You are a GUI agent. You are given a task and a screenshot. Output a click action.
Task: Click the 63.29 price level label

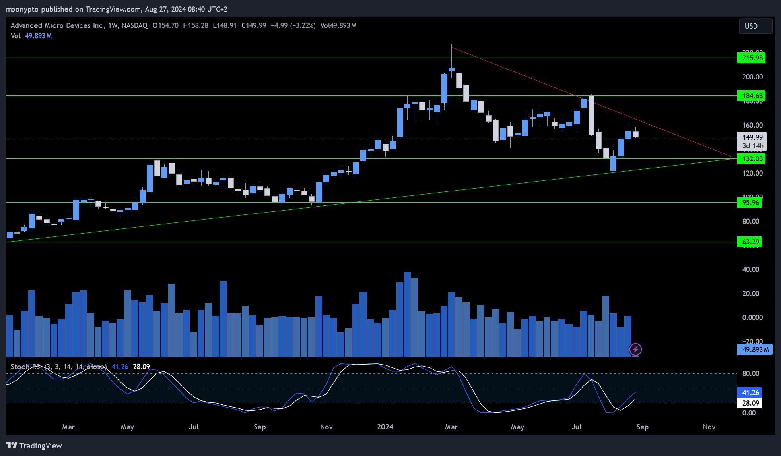[x=750, y=242]
